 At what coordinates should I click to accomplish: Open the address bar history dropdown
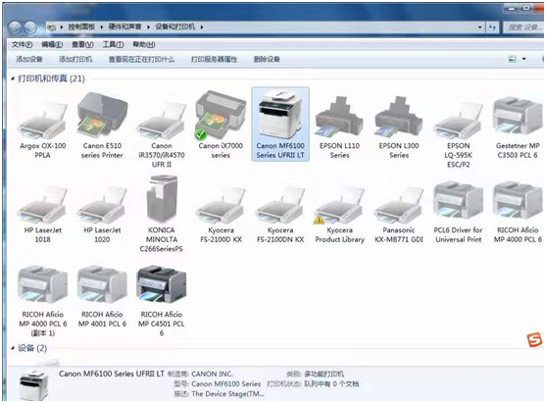[x=480, y=27]
